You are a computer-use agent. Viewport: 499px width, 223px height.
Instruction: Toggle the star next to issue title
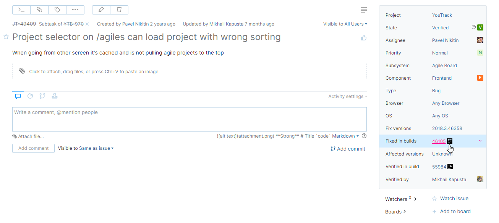(x=6, y=37)
